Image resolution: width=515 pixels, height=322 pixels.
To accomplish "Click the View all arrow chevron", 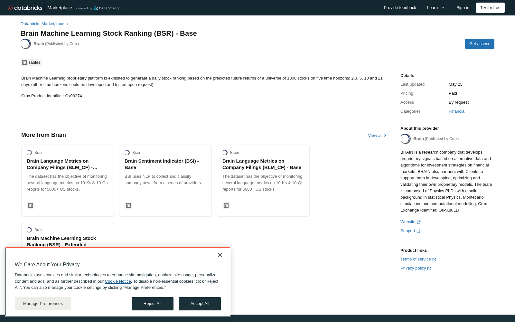I will 385,136.
